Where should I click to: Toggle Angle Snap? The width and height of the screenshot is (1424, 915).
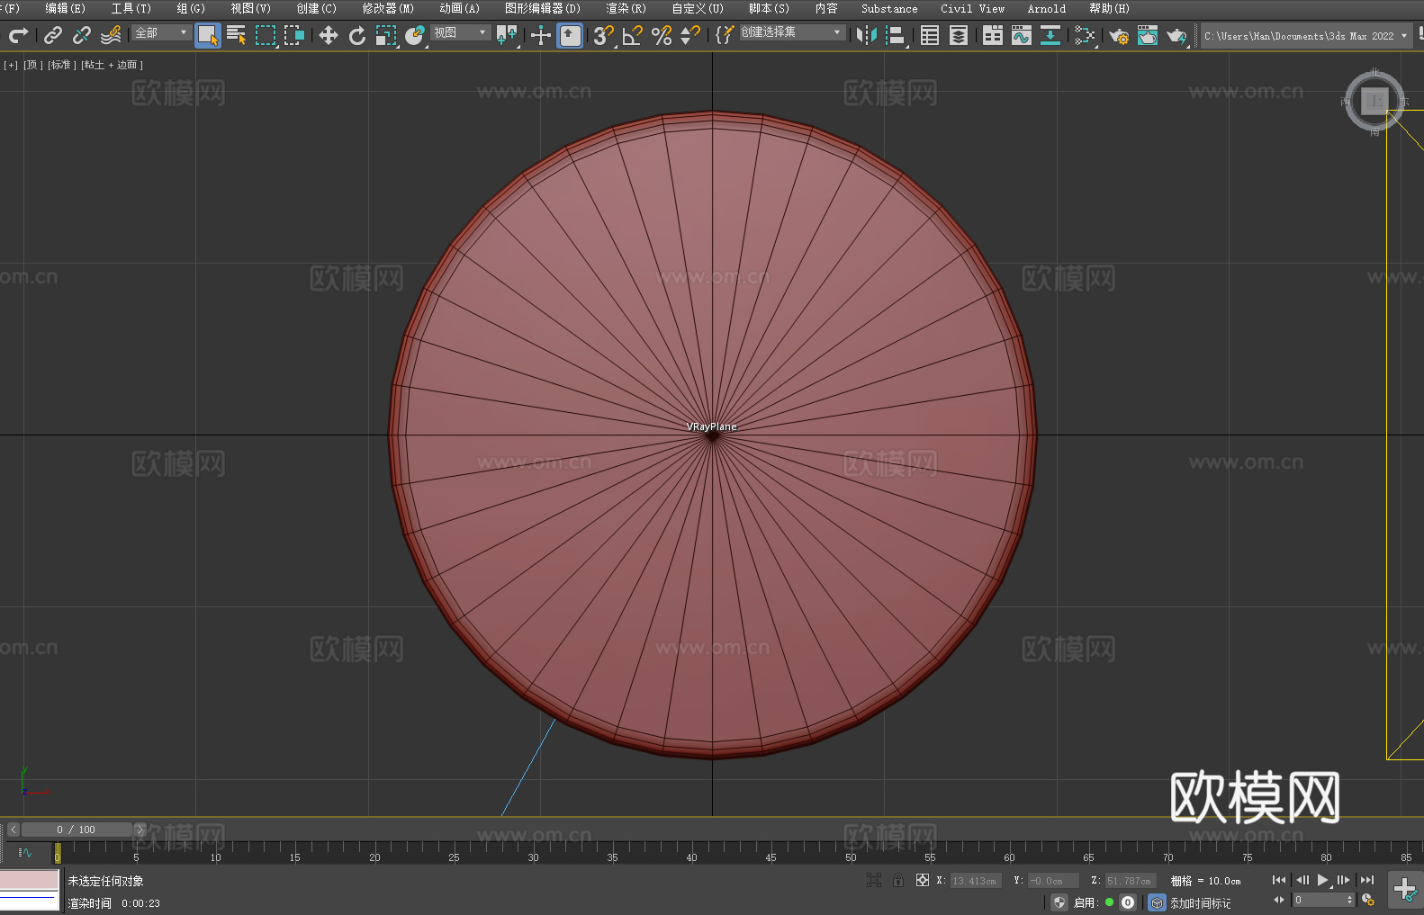633,35
